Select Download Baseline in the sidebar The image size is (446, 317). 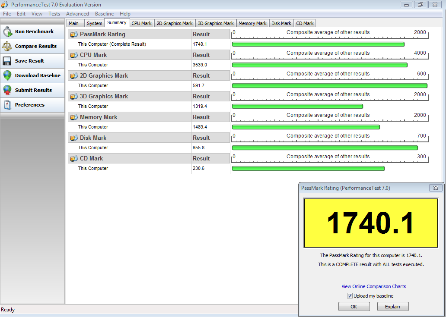8,75
